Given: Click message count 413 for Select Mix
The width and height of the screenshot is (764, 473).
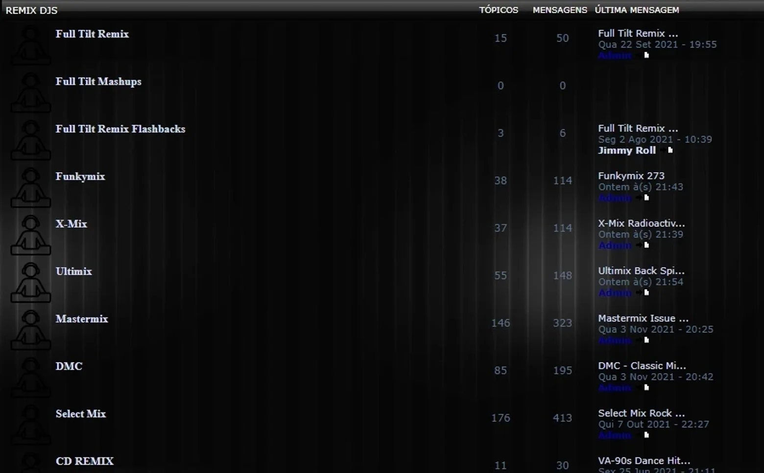Looking at the screenshot, I should click(x=562, y=418).
